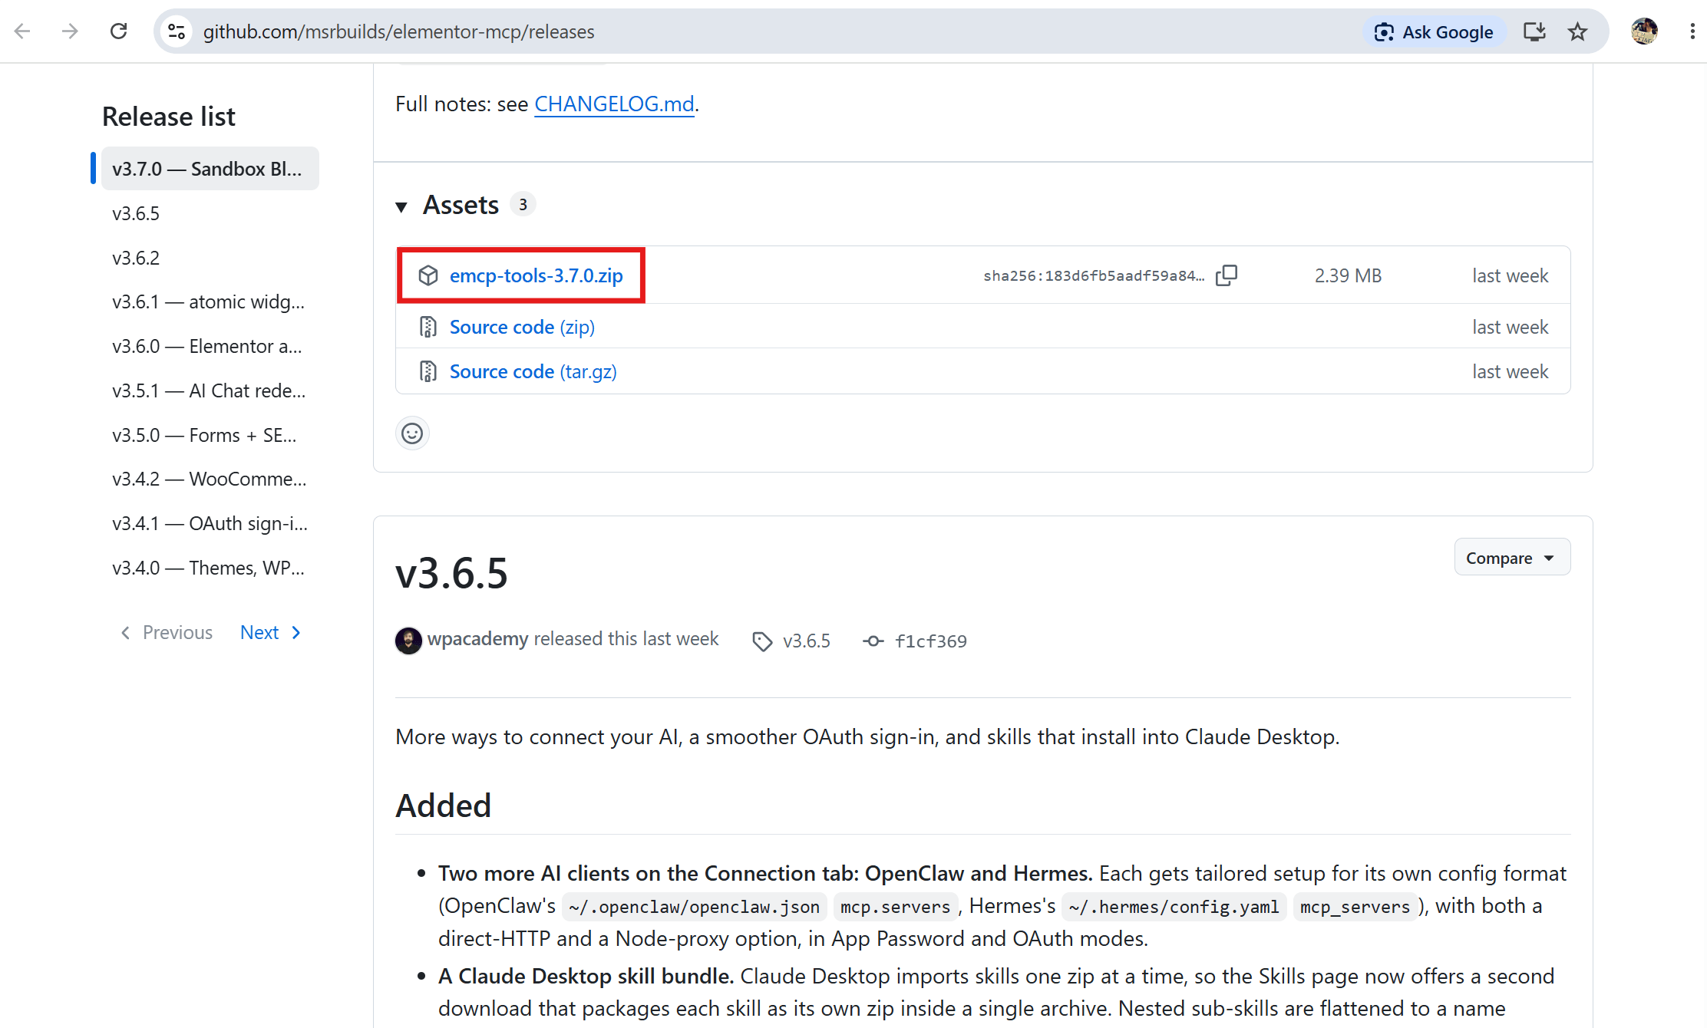Screen dimensions: 1707x1028
Task: Go to Next page of releases
Action: [271, 632]
